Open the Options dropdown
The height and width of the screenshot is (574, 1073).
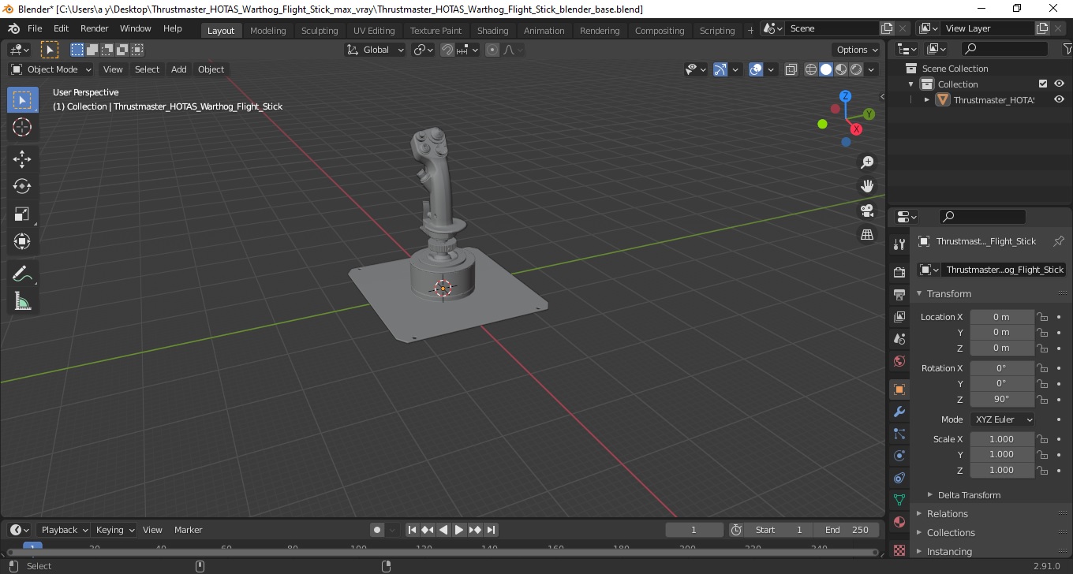click(857, 50)
